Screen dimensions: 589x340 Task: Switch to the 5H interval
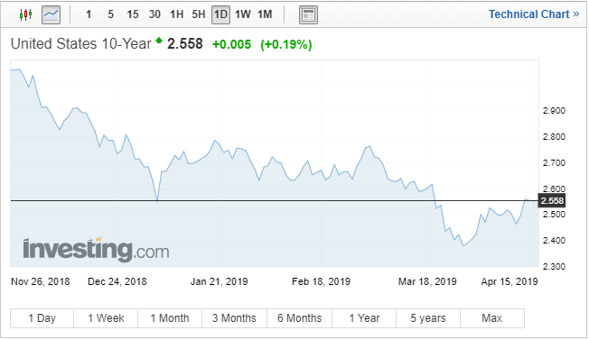199,14
